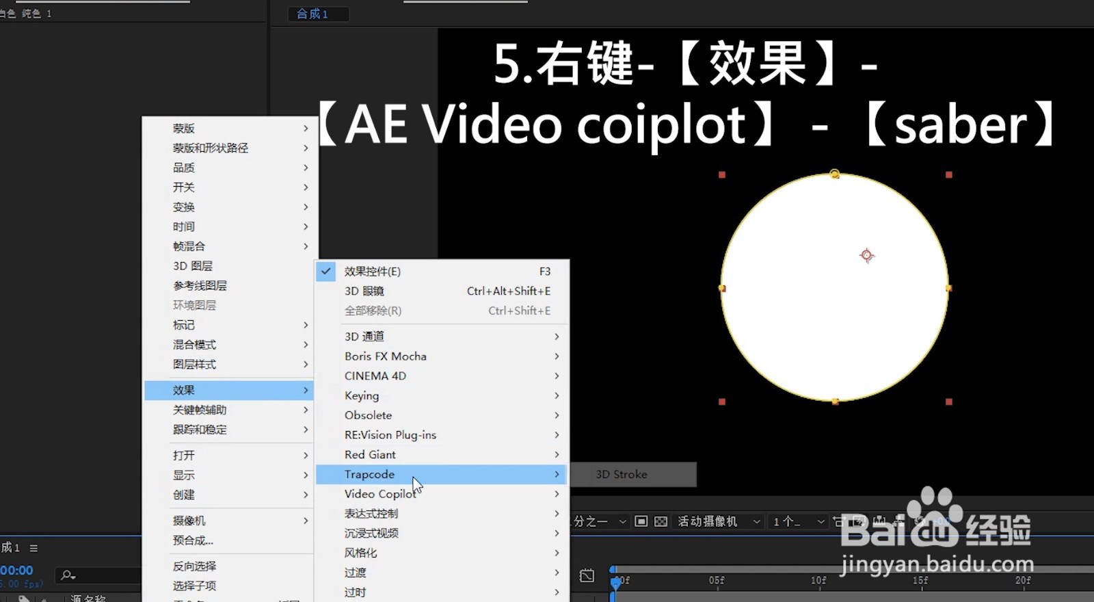The width and height of the screenshot is (1094, 602).
Task: Grab the bottom-left red layer bounding handle
Action: coord(722,402)
